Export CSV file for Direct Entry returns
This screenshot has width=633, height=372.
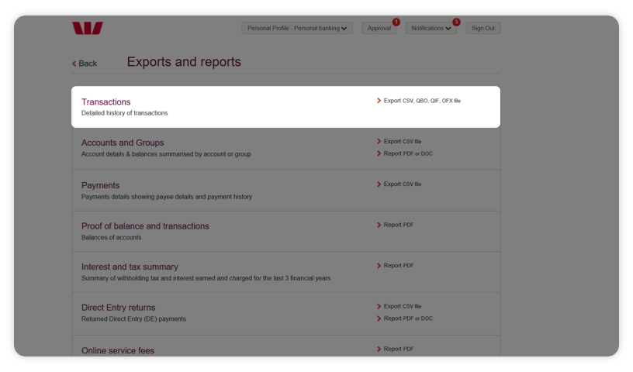coord(402,306)
